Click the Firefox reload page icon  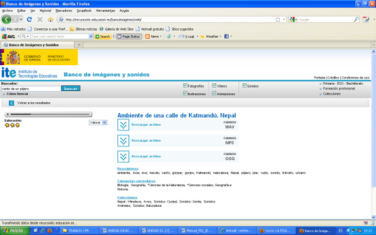pyautogui.click(x=29, y=19)
